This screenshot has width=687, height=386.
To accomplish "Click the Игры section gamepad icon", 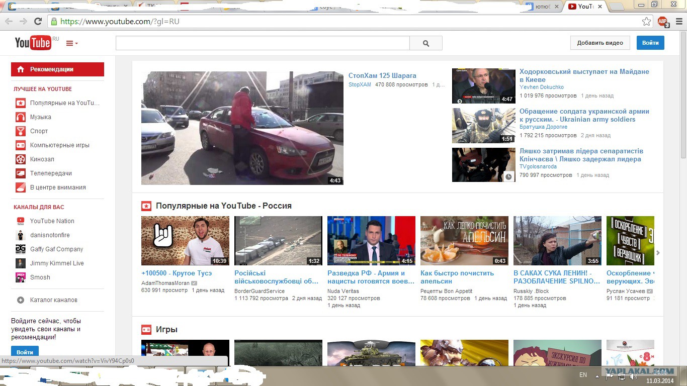I will click(x=146, y=330).
